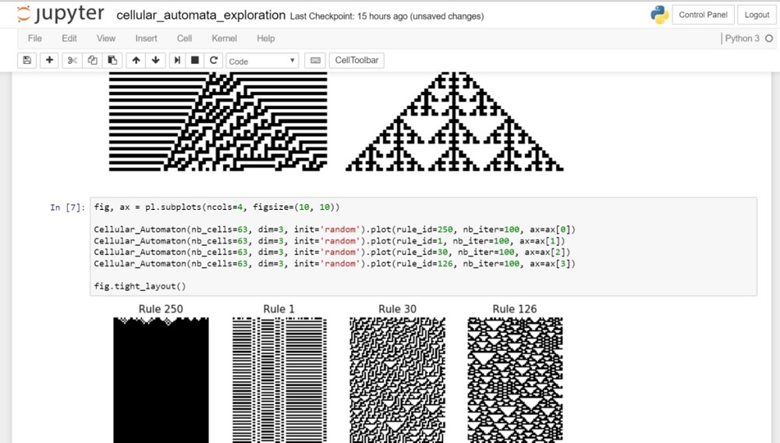The image size is (780, 443).
Task: Interrupt the kernel with the stop icon
Action: 195,60
